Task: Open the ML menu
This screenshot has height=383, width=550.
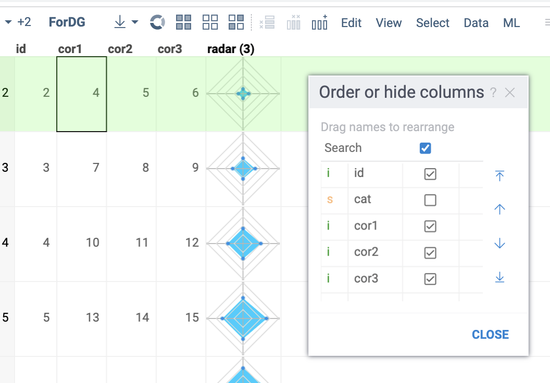Action: 511,22
